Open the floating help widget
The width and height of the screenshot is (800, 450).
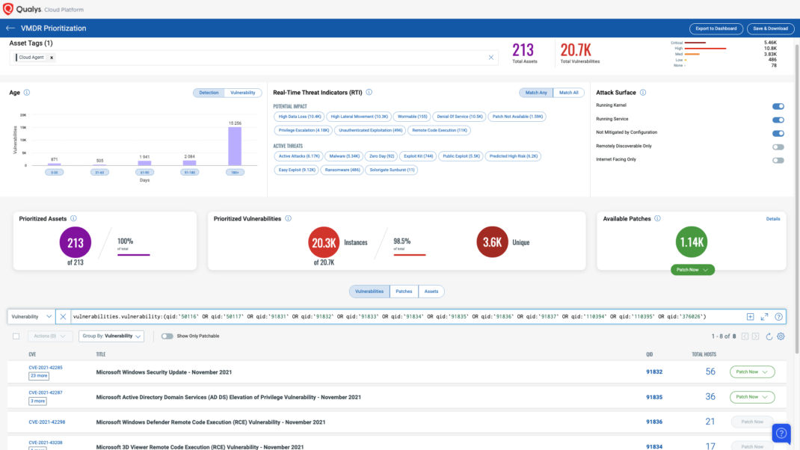[781, 433]
